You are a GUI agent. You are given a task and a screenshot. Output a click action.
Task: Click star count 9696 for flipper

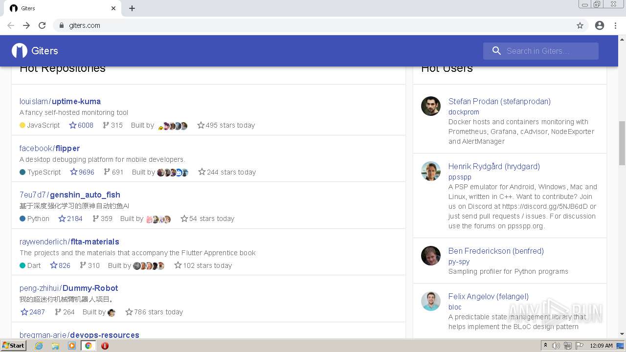[x=82, y=172]
